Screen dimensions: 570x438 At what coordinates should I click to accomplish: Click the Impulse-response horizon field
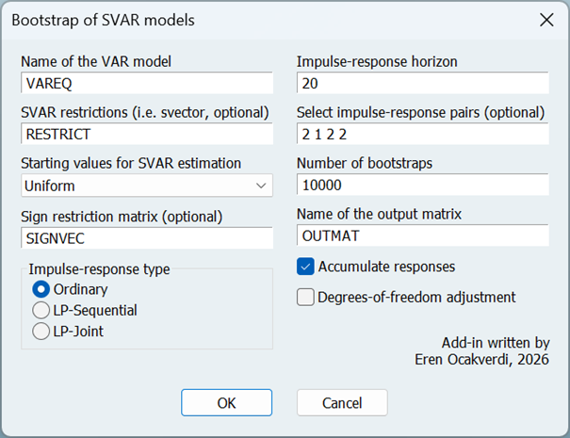pos(421,84)
